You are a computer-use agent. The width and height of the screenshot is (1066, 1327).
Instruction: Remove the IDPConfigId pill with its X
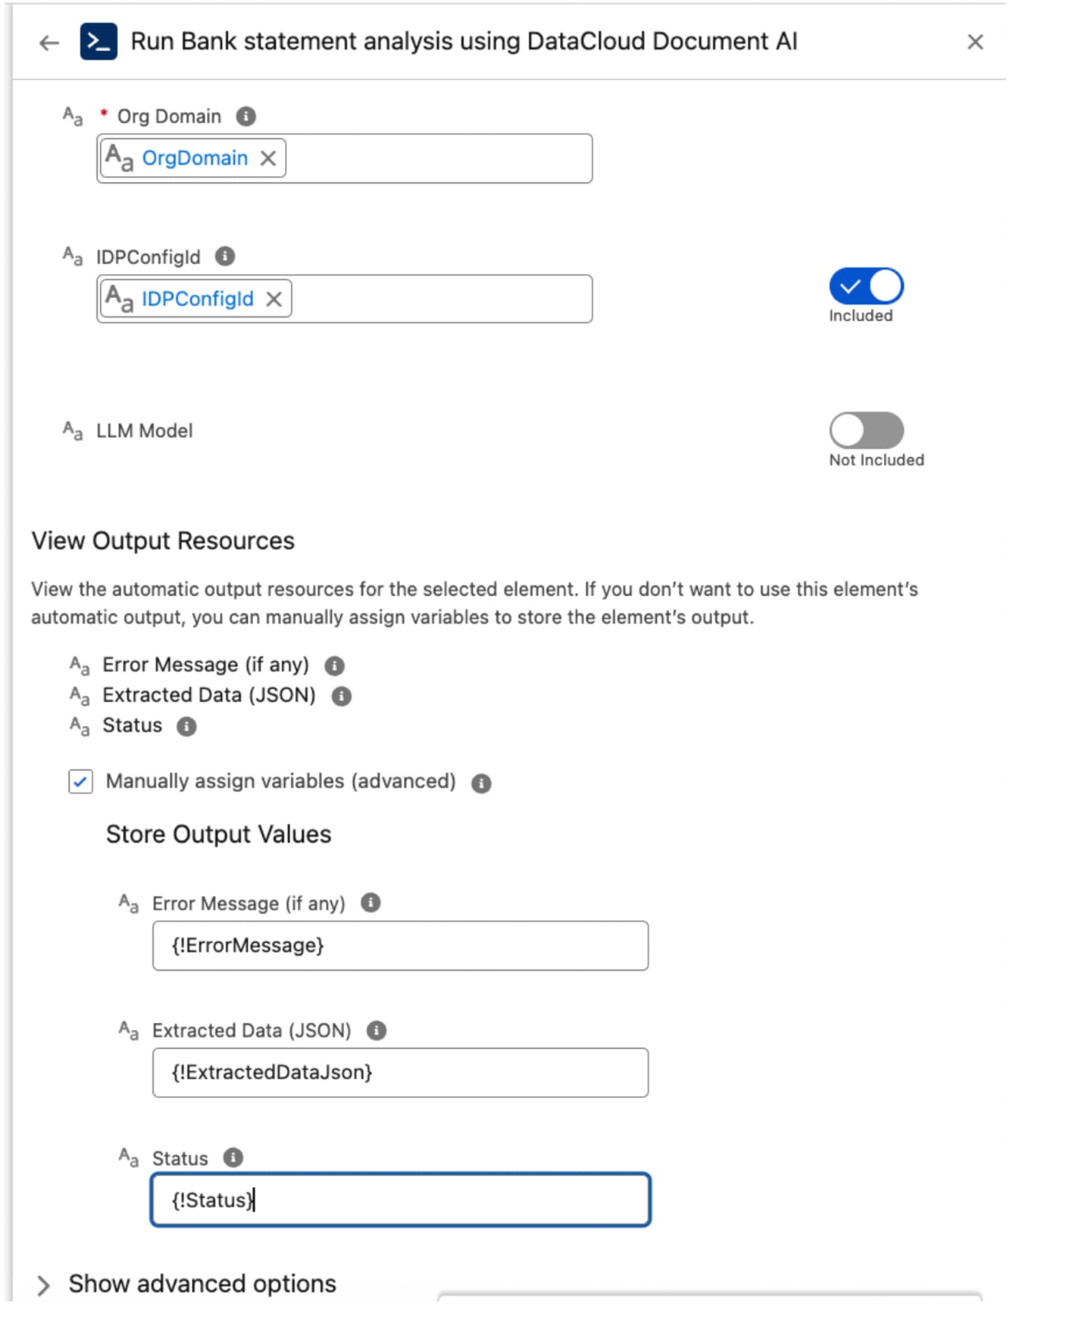coord(274,299)
